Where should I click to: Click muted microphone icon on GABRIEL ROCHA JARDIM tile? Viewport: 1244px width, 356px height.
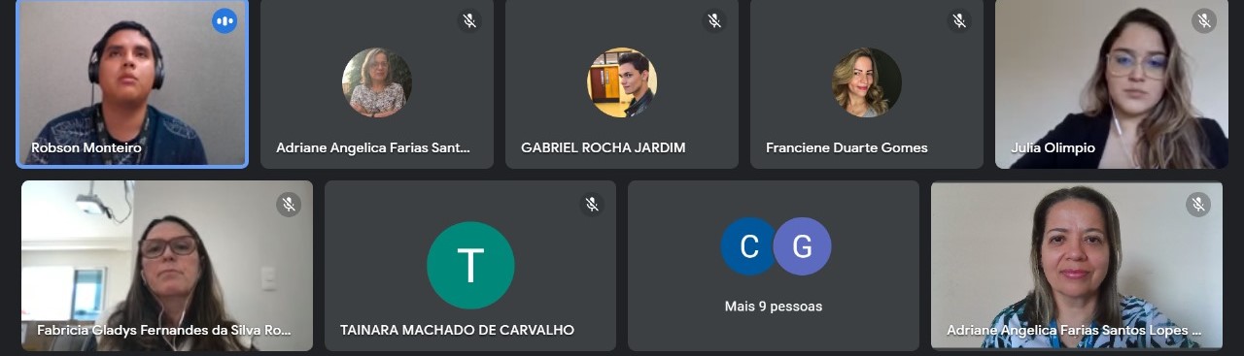point(714,20)
